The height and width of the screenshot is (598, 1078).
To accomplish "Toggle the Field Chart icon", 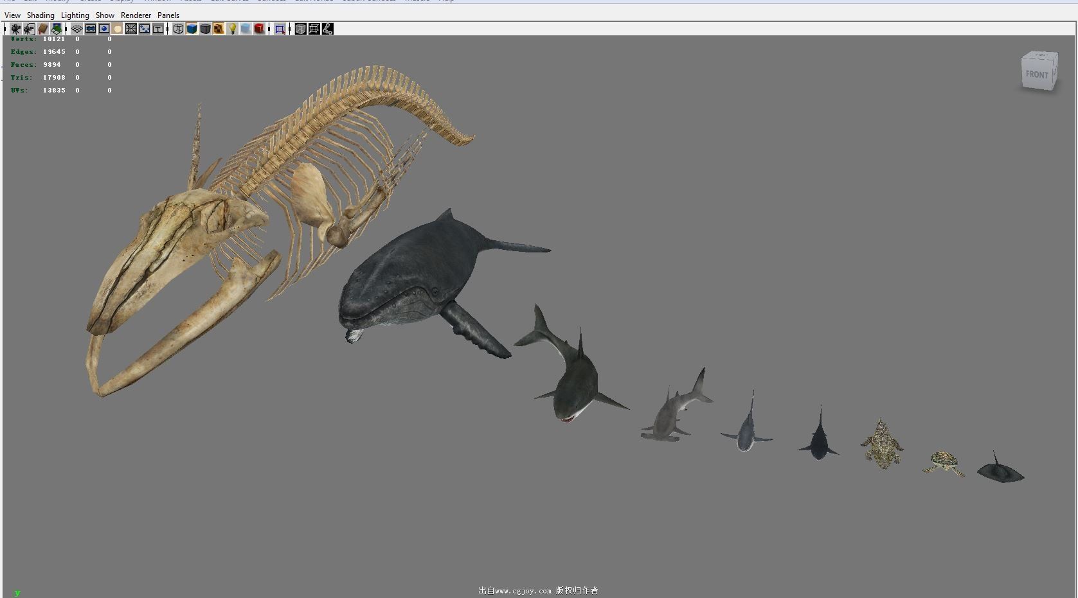I will (x=130, y=29).
